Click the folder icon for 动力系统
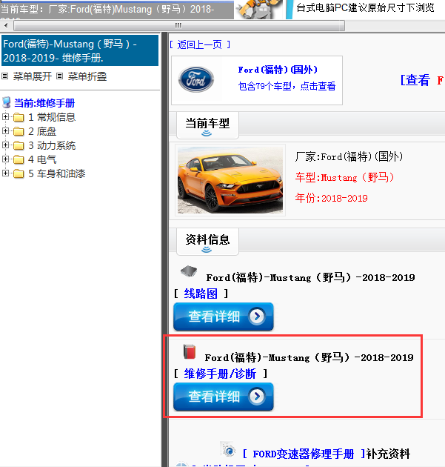The height and width of the screenshot is (467, 445). (x=19, y=145)
